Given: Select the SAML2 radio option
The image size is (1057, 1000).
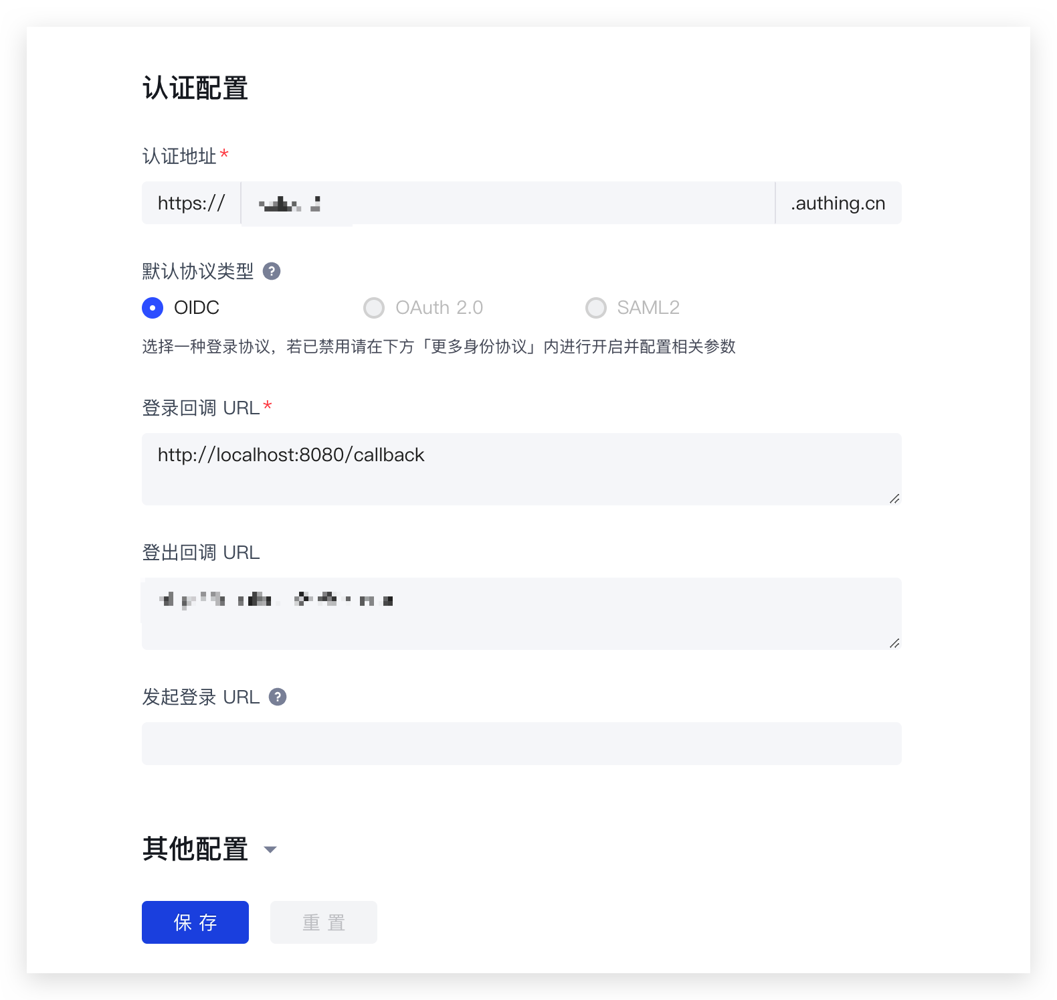Looking at the screenshot, I should coord(596,308).
